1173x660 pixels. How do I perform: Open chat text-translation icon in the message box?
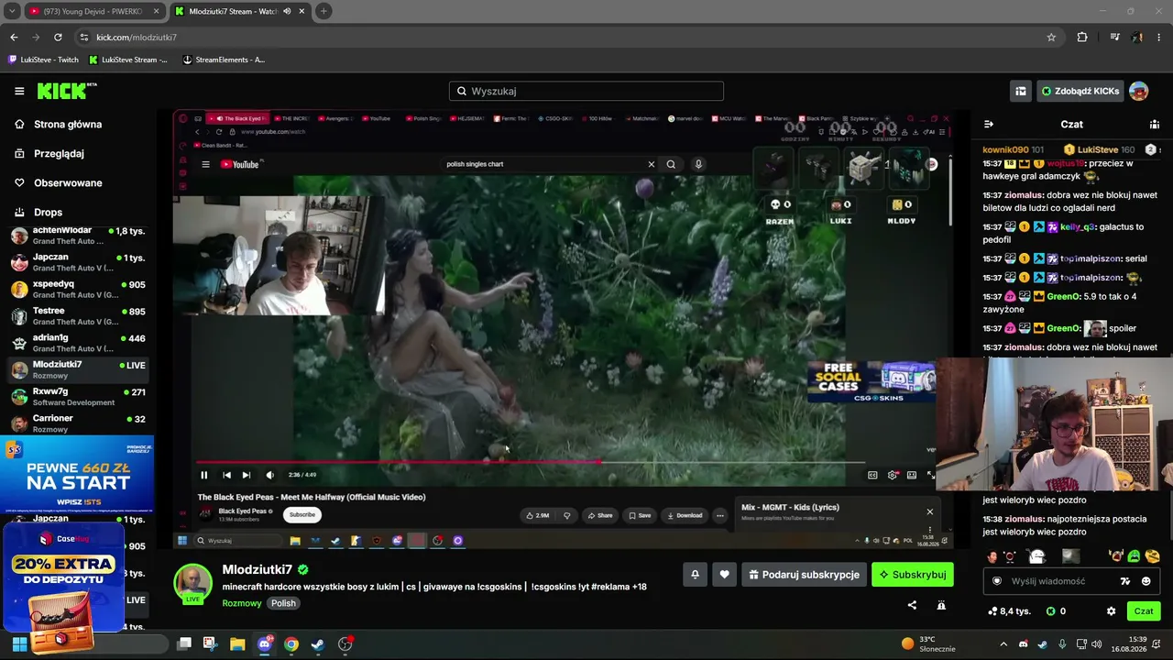coord(1125,581)
